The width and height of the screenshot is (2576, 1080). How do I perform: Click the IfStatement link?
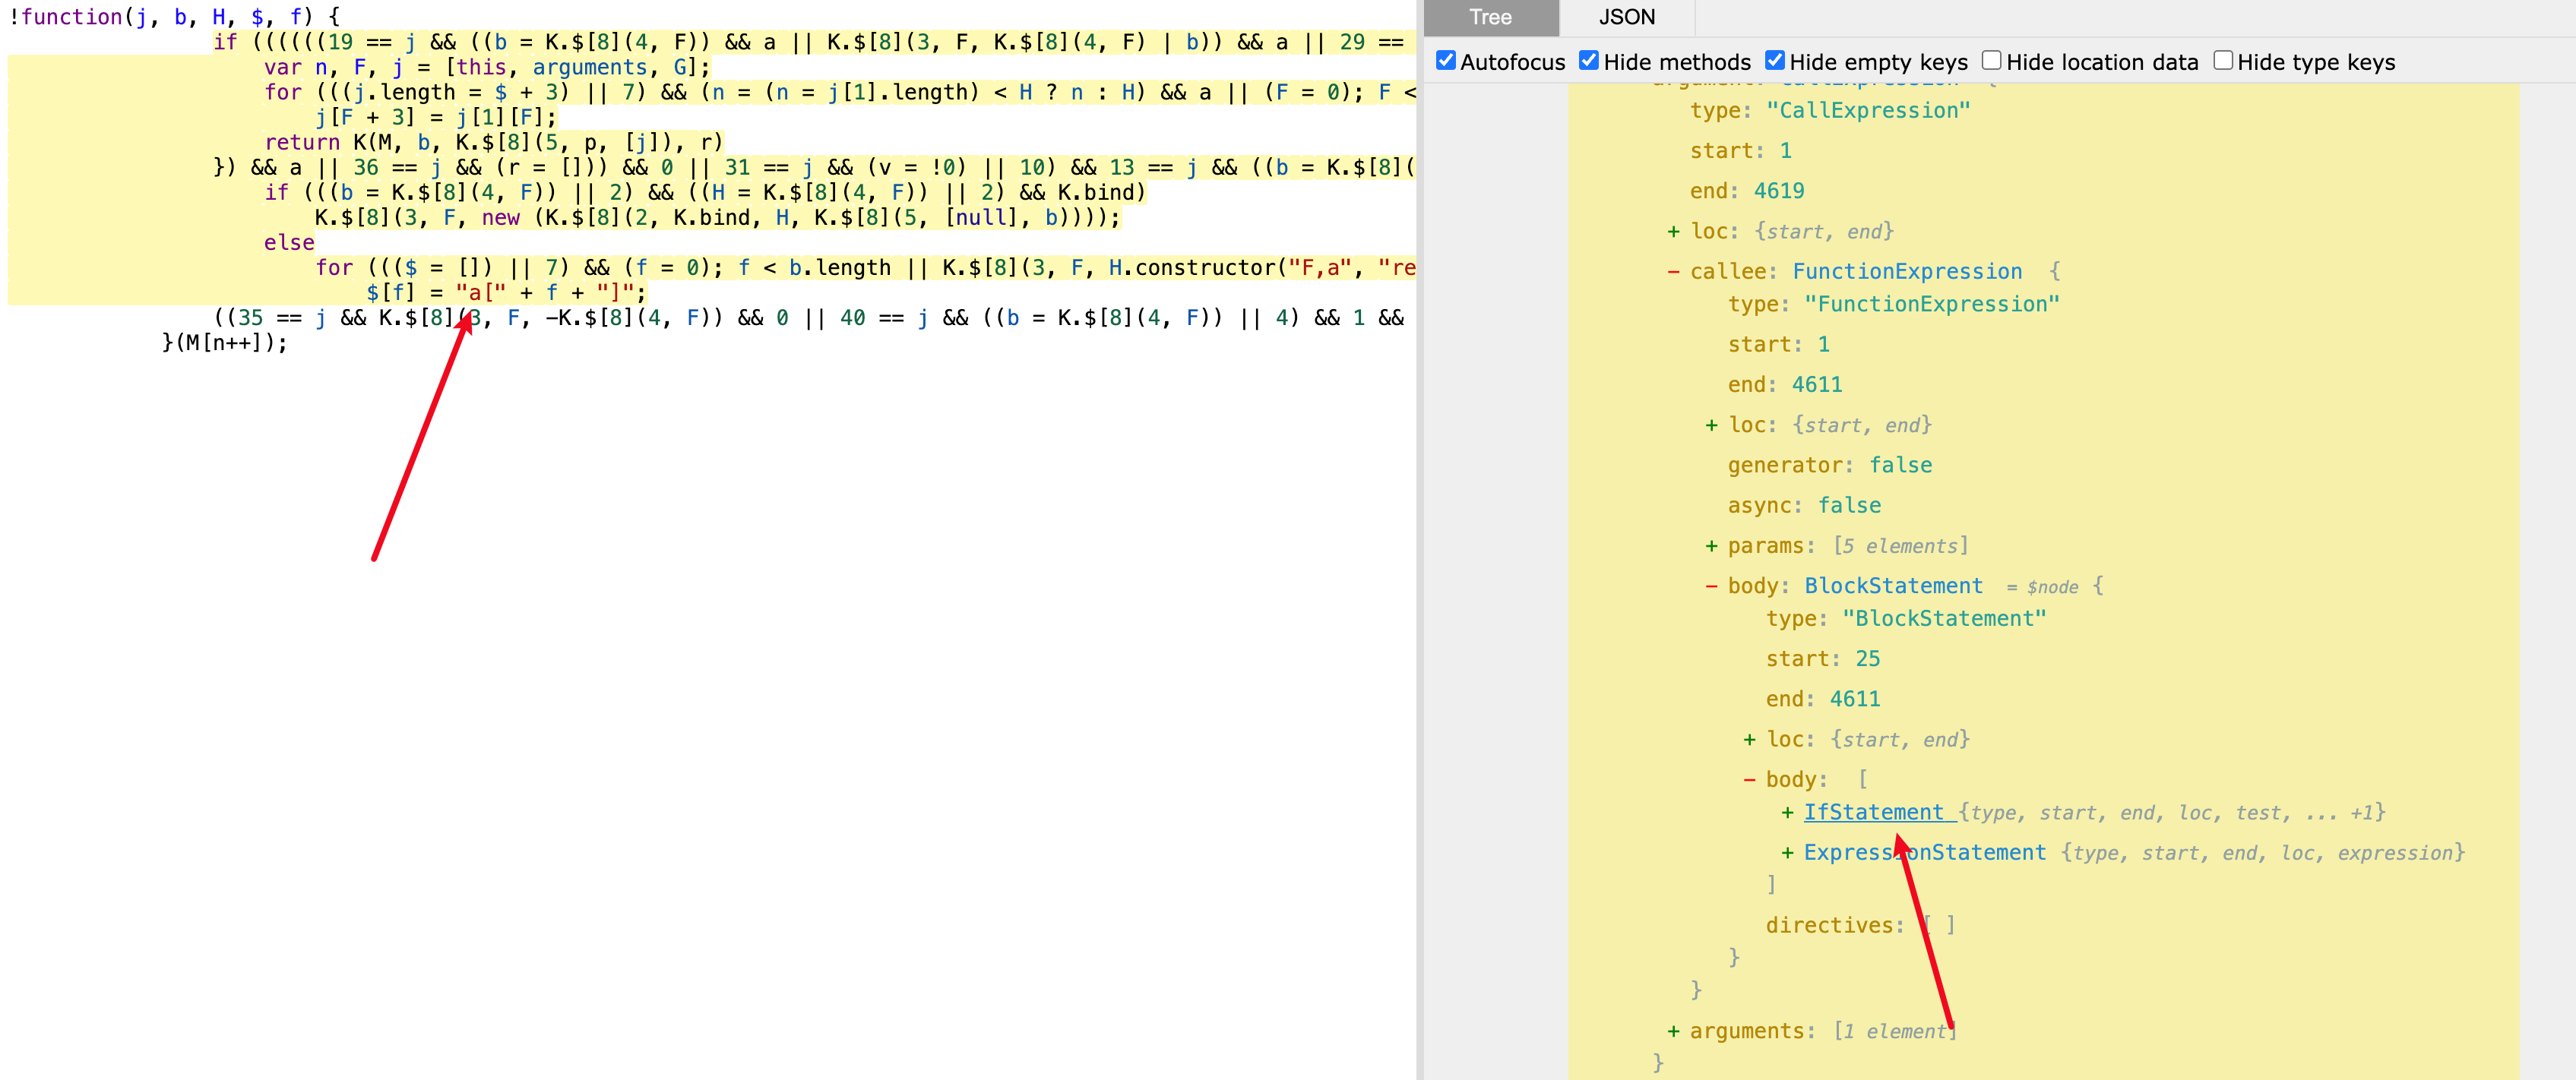tap(1873, 812)
